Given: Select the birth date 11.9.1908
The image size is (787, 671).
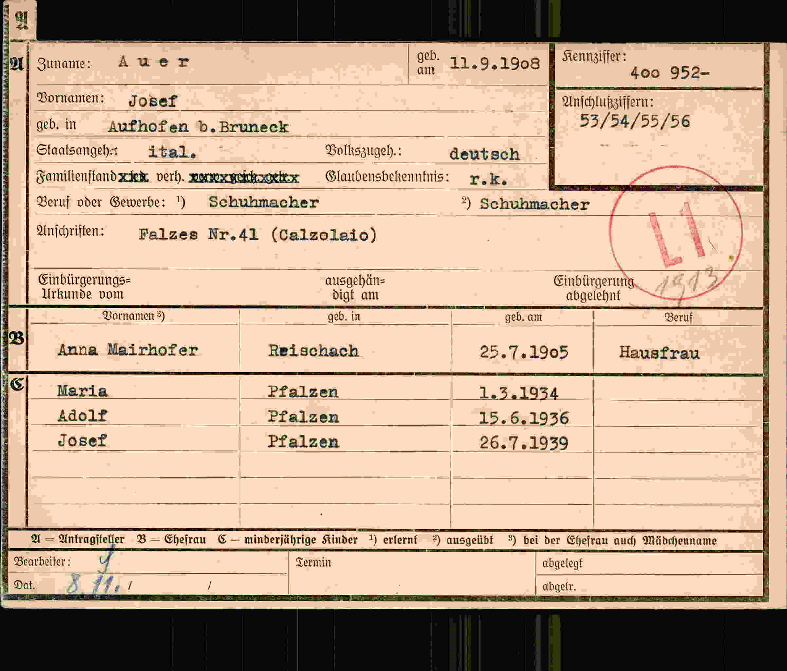Looking at the screenshot, I should point(495,63).
